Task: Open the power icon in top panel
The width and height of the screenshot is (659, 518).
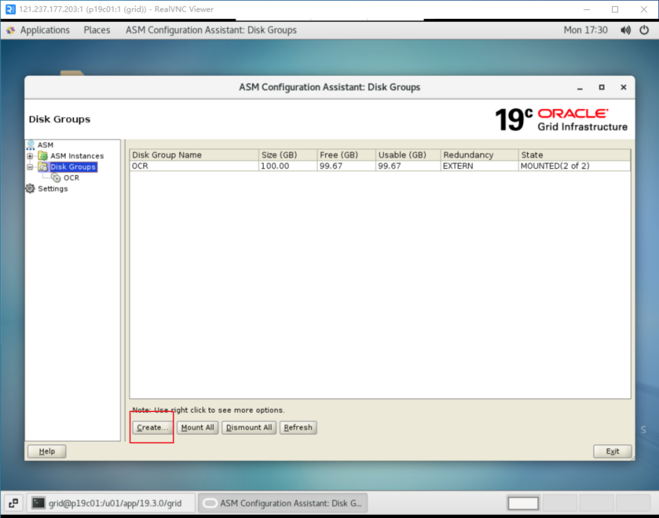Action: (645, 30)
